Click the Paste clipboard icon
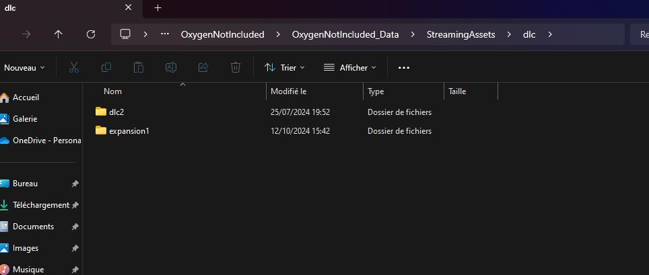The width and height of the screenshot is (649, 275). 139,67
